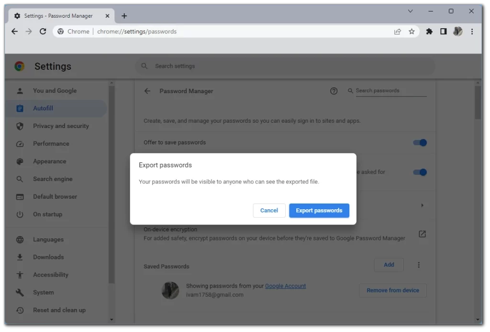Toggle Offer to save passwords switch
Viewport: 490px width, 332px height.
(420, 143)
